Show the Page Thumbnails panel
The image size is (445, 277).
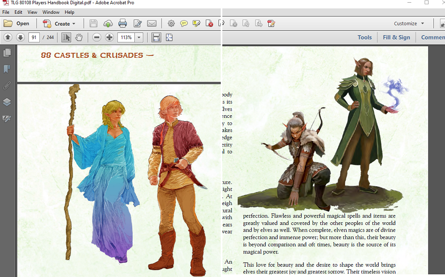[7, 52]
